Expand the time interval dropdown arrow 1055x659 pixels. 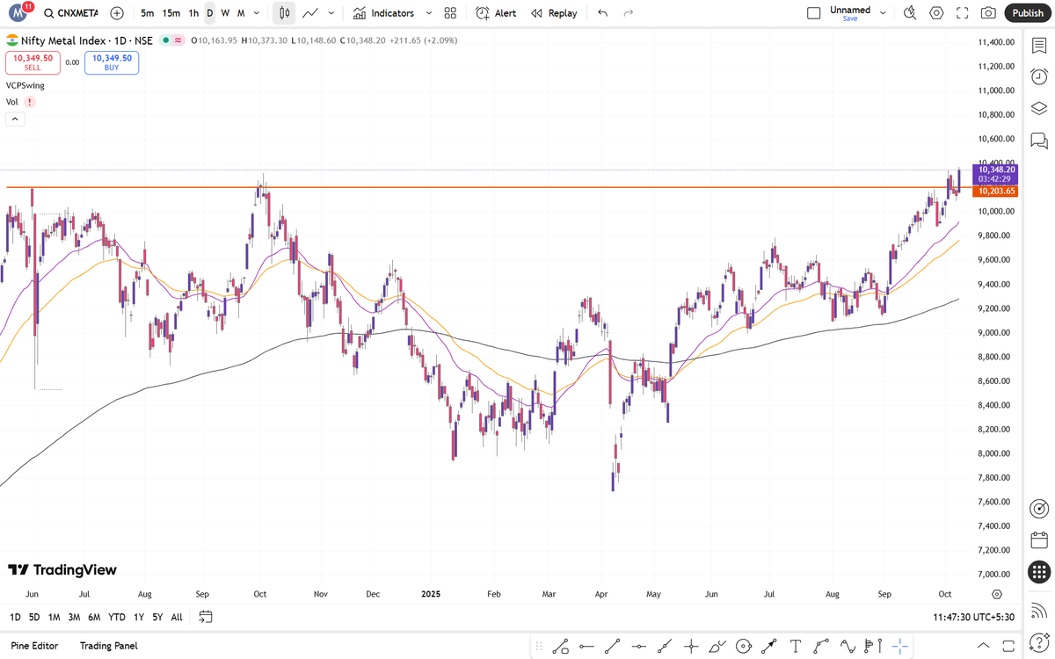click(256, 13)
